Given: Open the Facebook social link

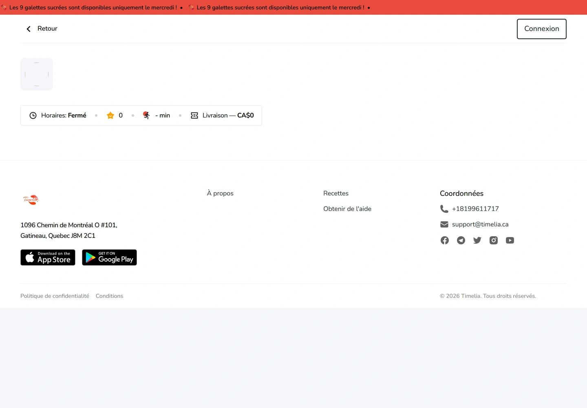Looking at the screenshot, I should (445, 240).
